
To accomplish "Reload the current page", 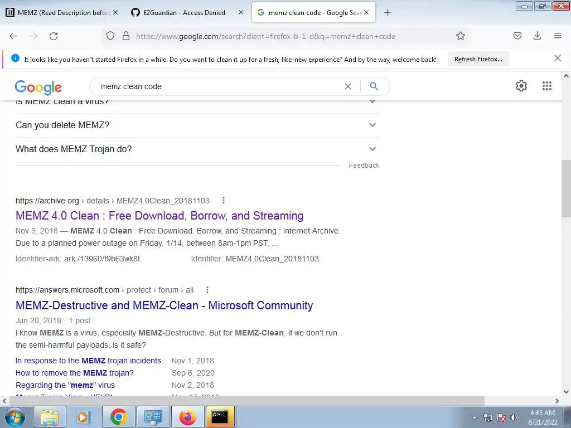I will [x=54, y=36].
